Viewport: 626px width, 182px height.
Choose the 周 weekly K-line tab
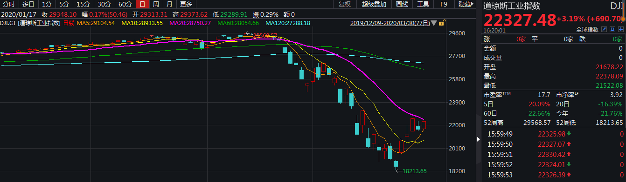[x=156, y=5]
